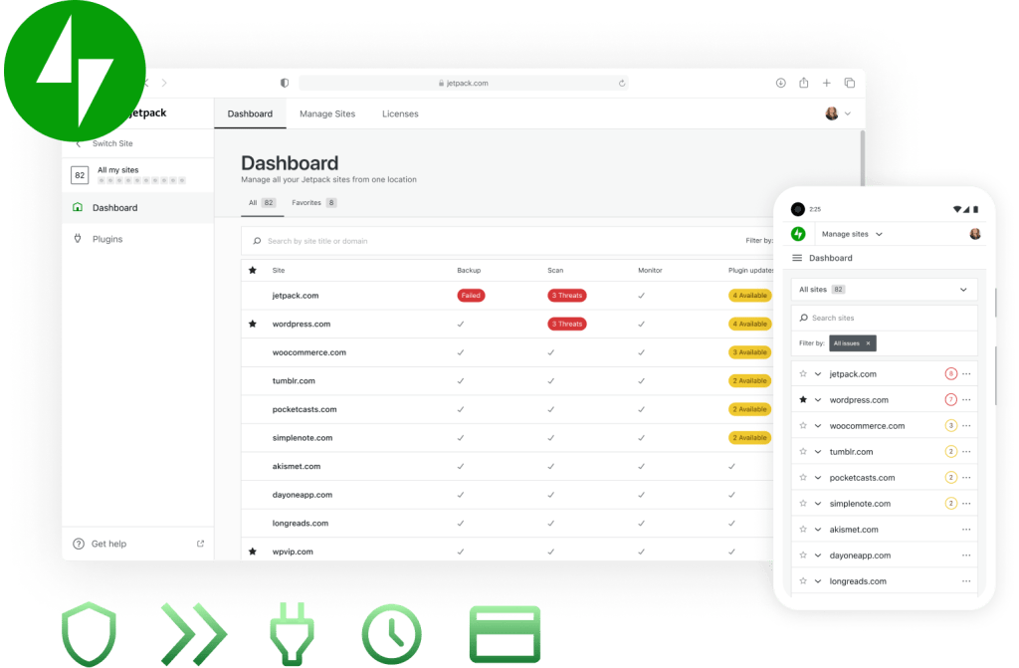Open Get help link in sidebar
This screenshot has width=1019, height=668.
[108, 544]
